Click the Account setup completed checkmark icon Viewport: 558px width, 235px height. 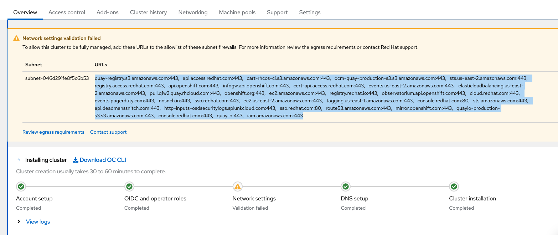(x=21, y=187)
